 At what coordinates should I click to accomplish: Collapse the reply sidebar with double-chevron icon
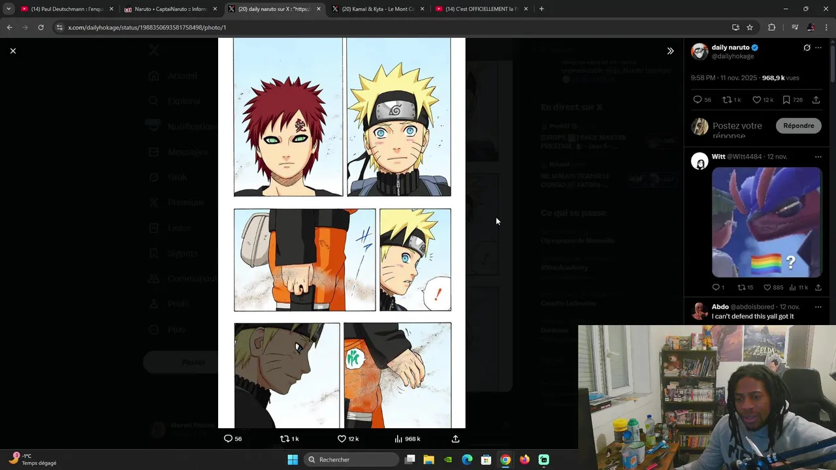point(670,51)
